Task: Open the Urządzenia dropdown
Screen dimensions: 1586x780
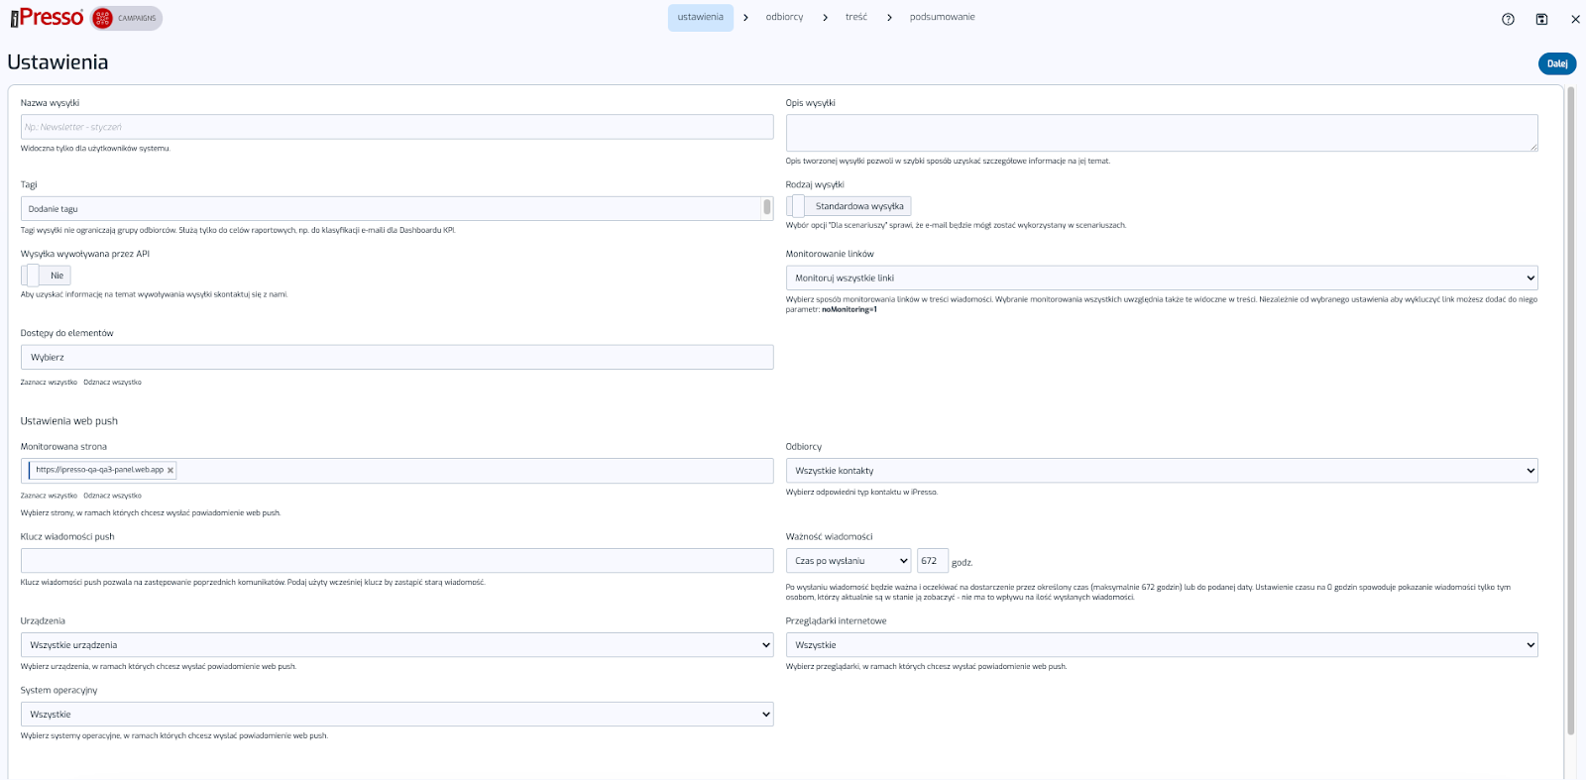Action: point(396,645)
